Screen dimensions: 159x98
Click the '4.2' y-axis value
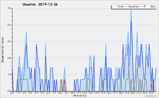(9, 41)
